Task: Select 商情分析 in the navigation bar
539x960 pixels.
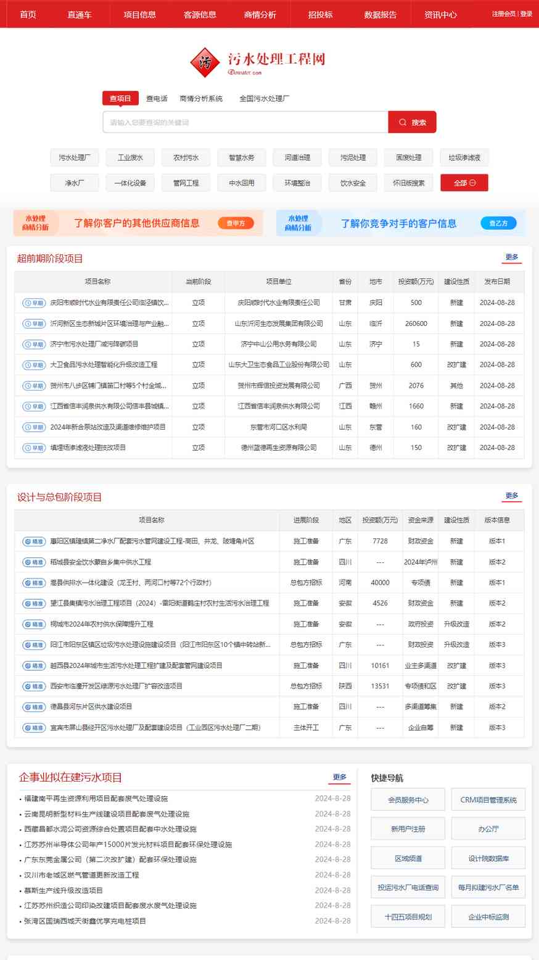Action: (x=260, y=14)
